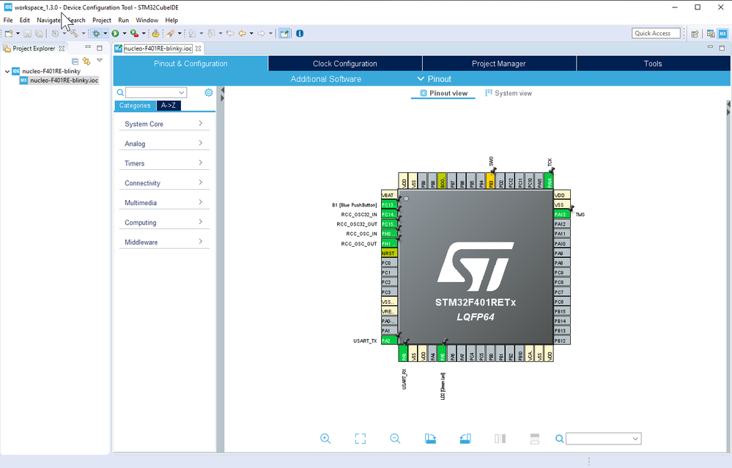732x468 pixels.
Task: Open the pin search combo box dropdown
Action: pyautogui.click(x=635, y=439)
